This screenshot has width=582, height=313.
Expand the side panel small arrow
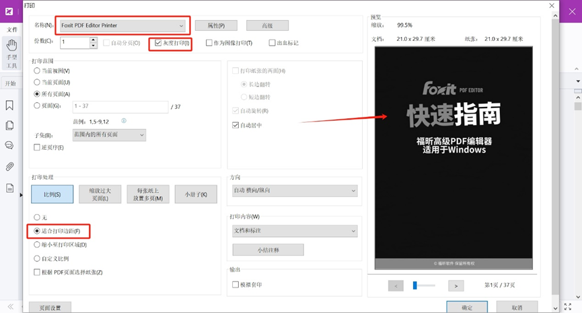click(21, 195)
